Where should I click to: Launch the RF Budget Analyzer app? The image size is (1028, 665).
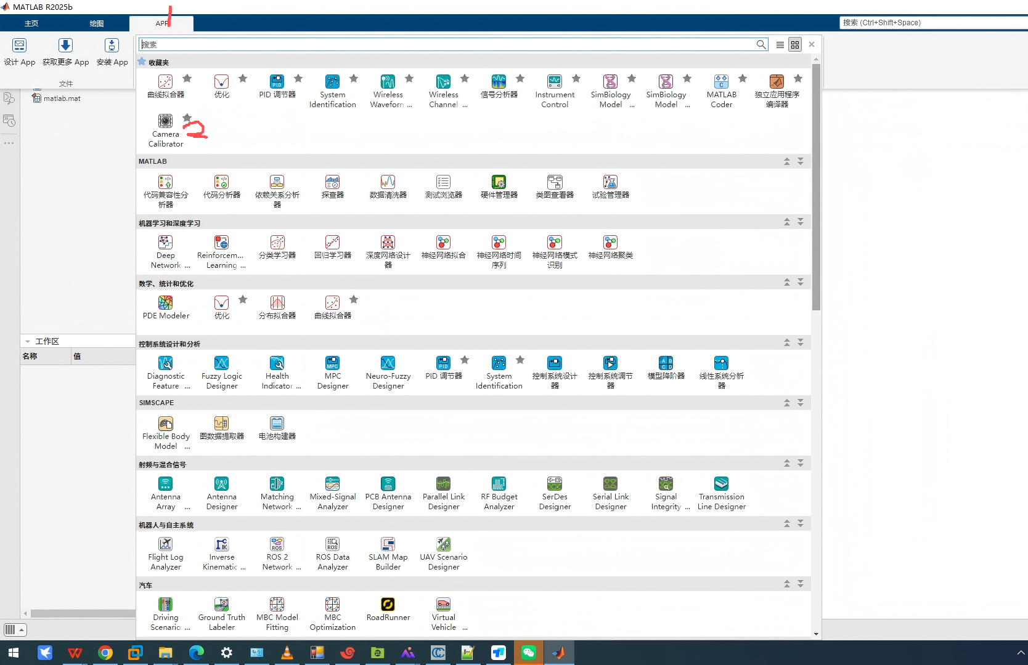coord(499,493)
